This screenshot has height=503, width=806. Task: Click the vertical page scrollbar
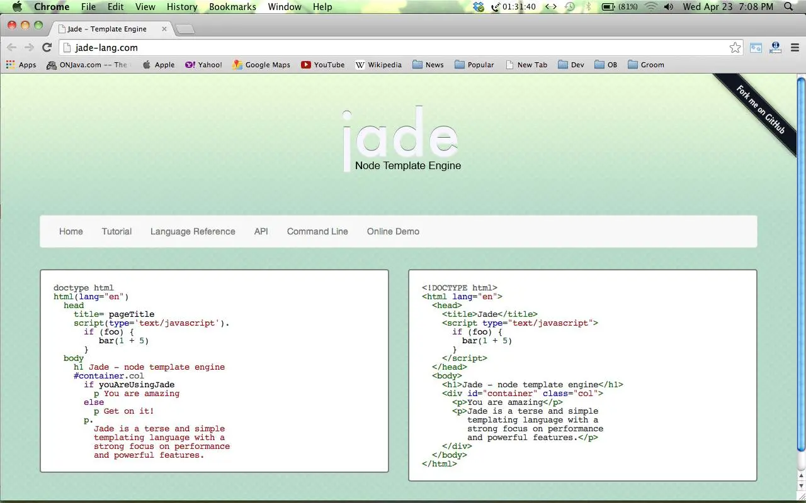(x=801, y=264)
